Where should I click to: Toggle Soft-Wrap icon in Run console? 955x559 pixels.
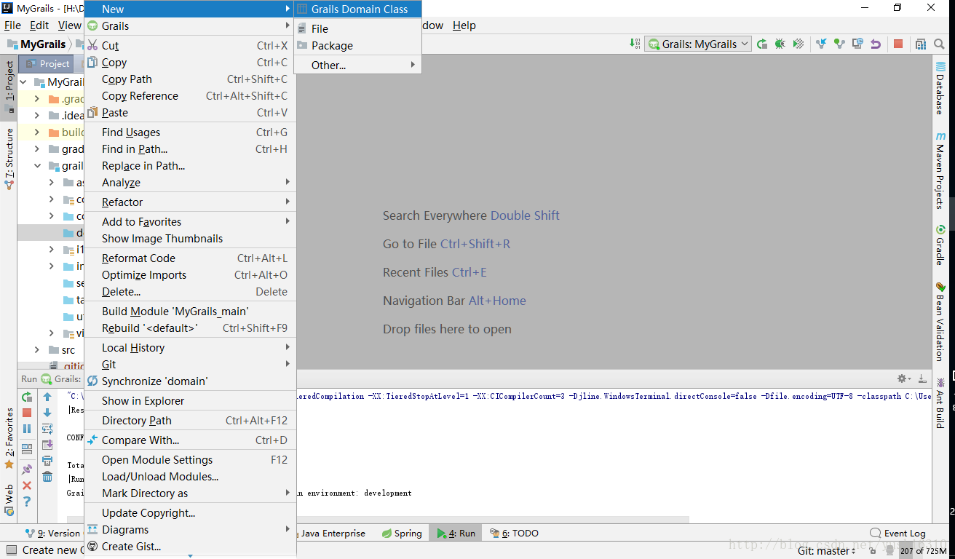coord(47,429)
